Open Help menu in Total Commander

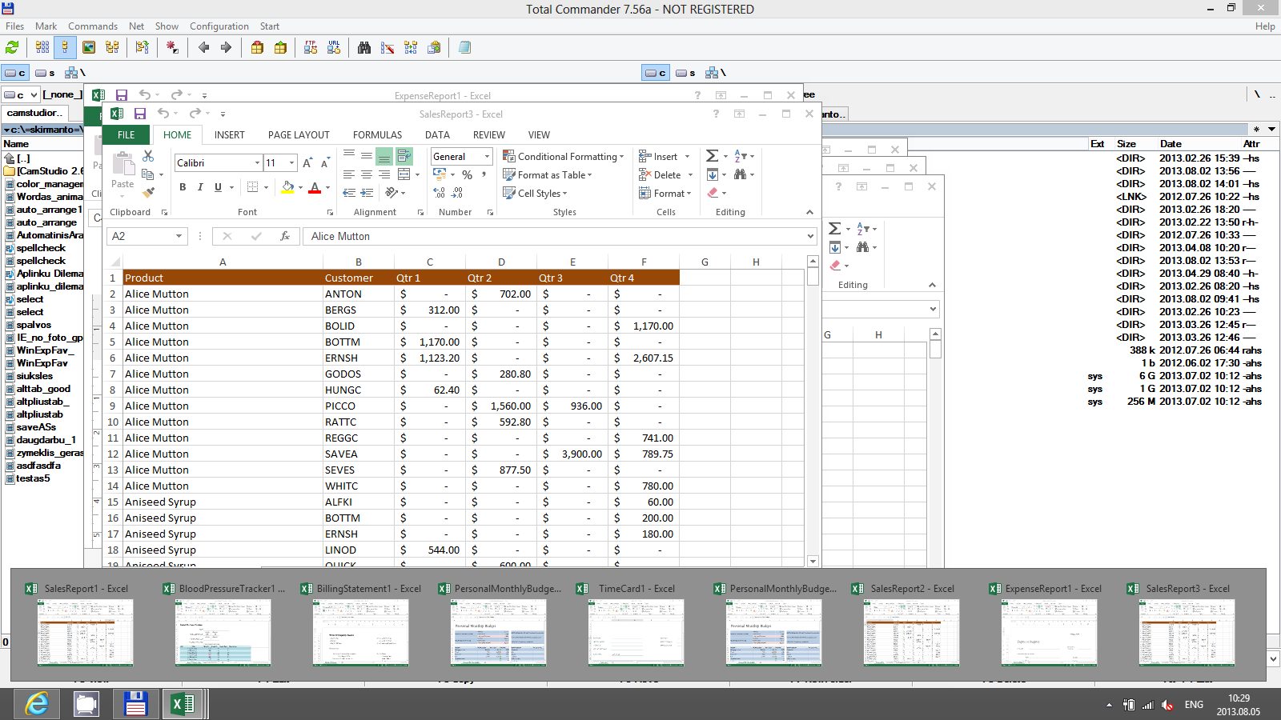point(1265,26)
